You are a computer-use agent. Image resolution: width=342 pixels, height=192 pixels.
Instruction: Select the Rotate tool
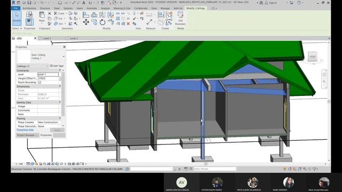point(102,22)
